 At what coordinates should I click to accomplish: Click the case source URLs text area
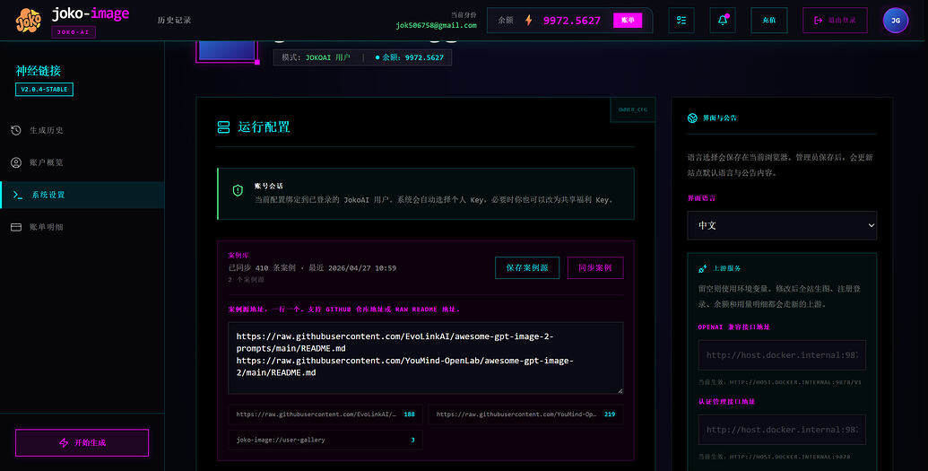426,358
